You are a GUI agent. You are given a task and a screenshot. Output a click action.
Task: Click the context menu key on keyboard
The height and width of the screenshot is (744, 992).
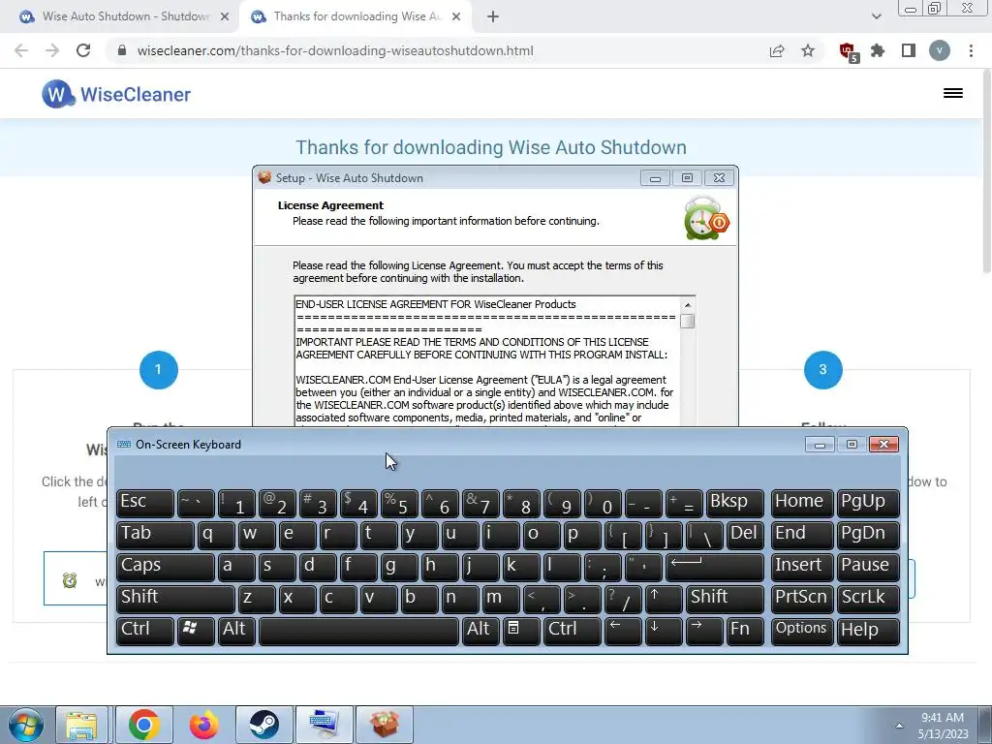pyautogui.click(x=521, y=631)
